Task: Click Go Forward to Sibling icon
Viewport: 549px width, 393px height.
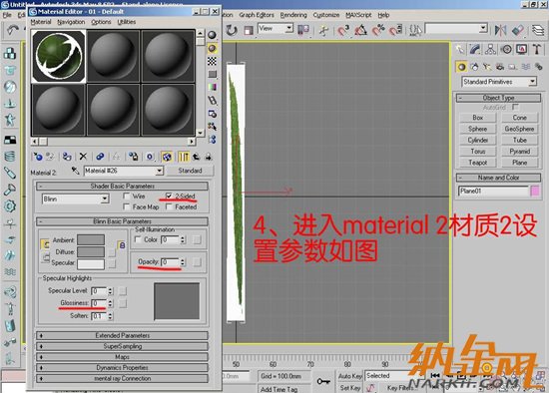Action: click(209, 157)
